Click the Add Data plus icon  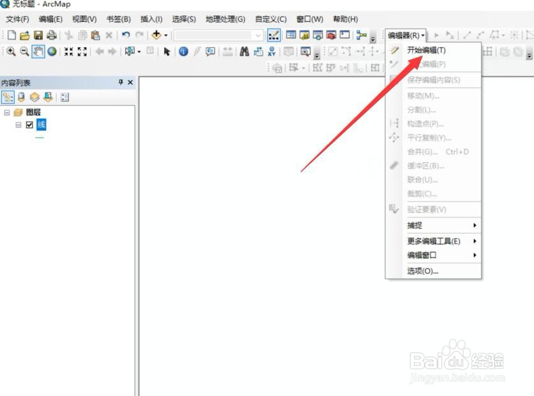click(156, 33)
